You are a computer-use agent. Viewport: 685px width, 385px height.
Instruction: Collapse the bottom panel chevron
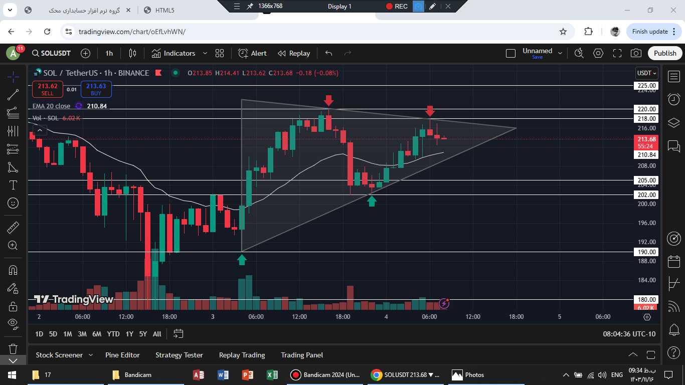click(633, 355)
